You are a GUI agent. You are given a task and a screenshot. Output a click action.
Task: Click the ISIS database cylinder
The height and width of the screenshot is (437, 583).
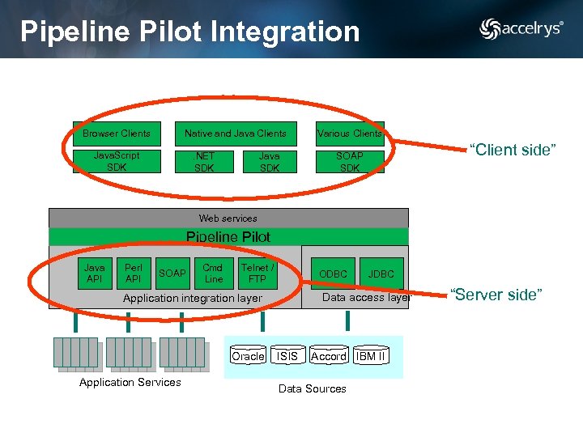pos(287,355)
